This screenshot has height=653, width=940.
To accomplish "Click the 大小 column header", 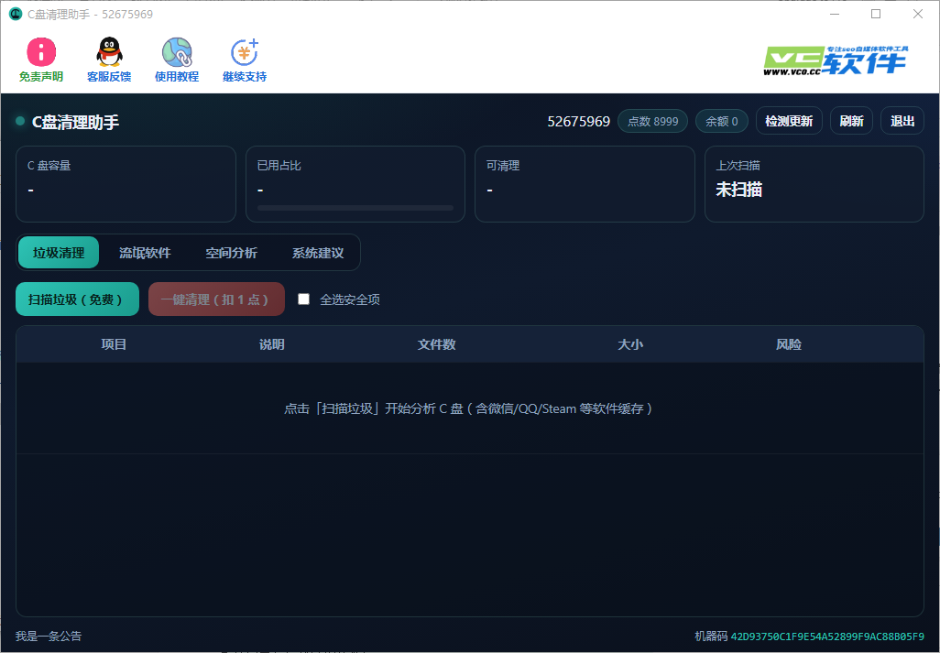I will [x=630, y=344].
